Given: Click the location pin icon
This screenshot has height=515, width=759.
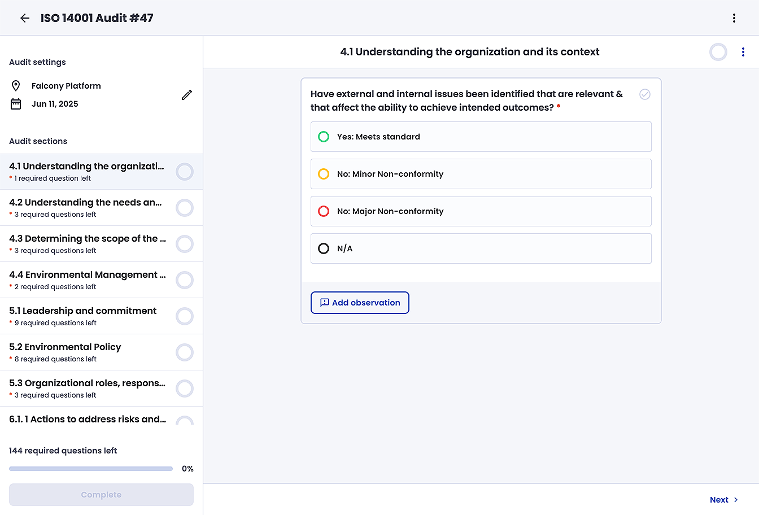Looking at the screenshot, I should pyautogui.click(x=16, y=86).
